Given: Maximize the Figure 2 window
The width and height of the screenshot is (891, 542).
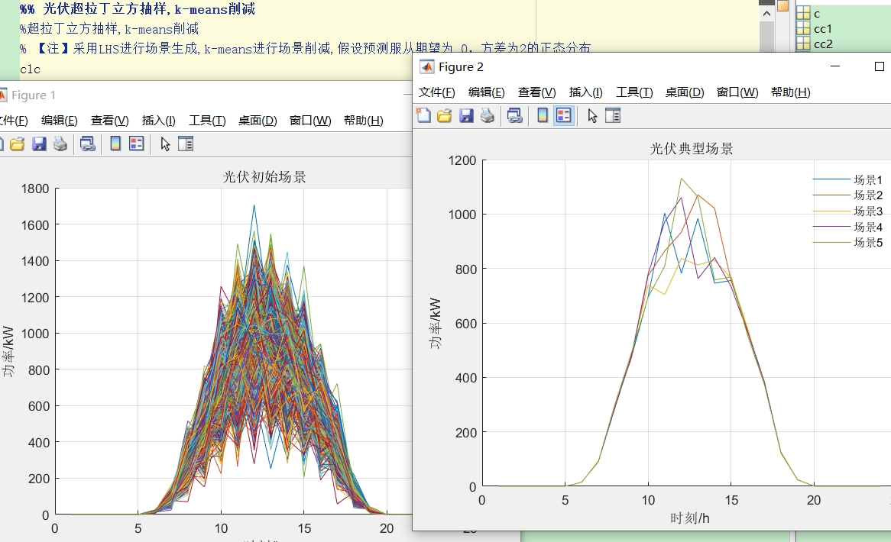Looking at the screenshot, I should 879,66.
